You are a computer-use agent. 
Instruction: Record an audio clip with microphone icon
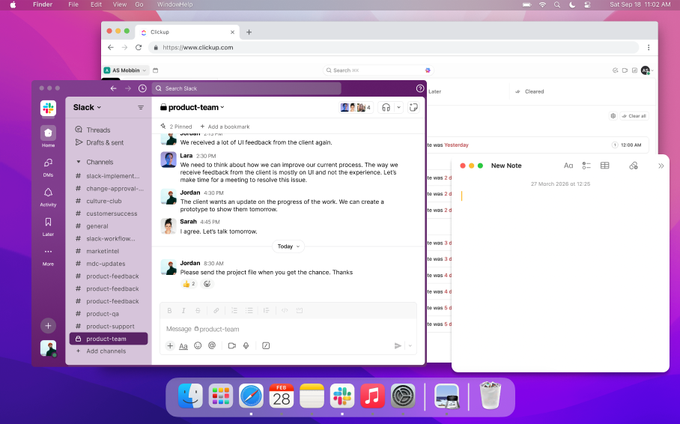pyautogui.click(x=246, y=345)
